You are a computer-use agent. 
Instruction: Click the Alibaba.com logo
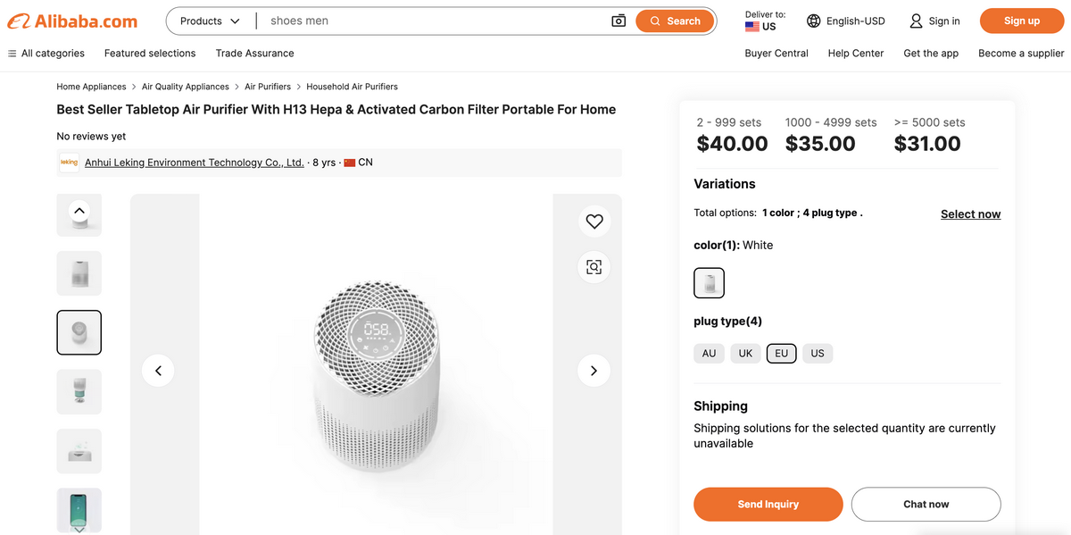(x=71, y=21)
